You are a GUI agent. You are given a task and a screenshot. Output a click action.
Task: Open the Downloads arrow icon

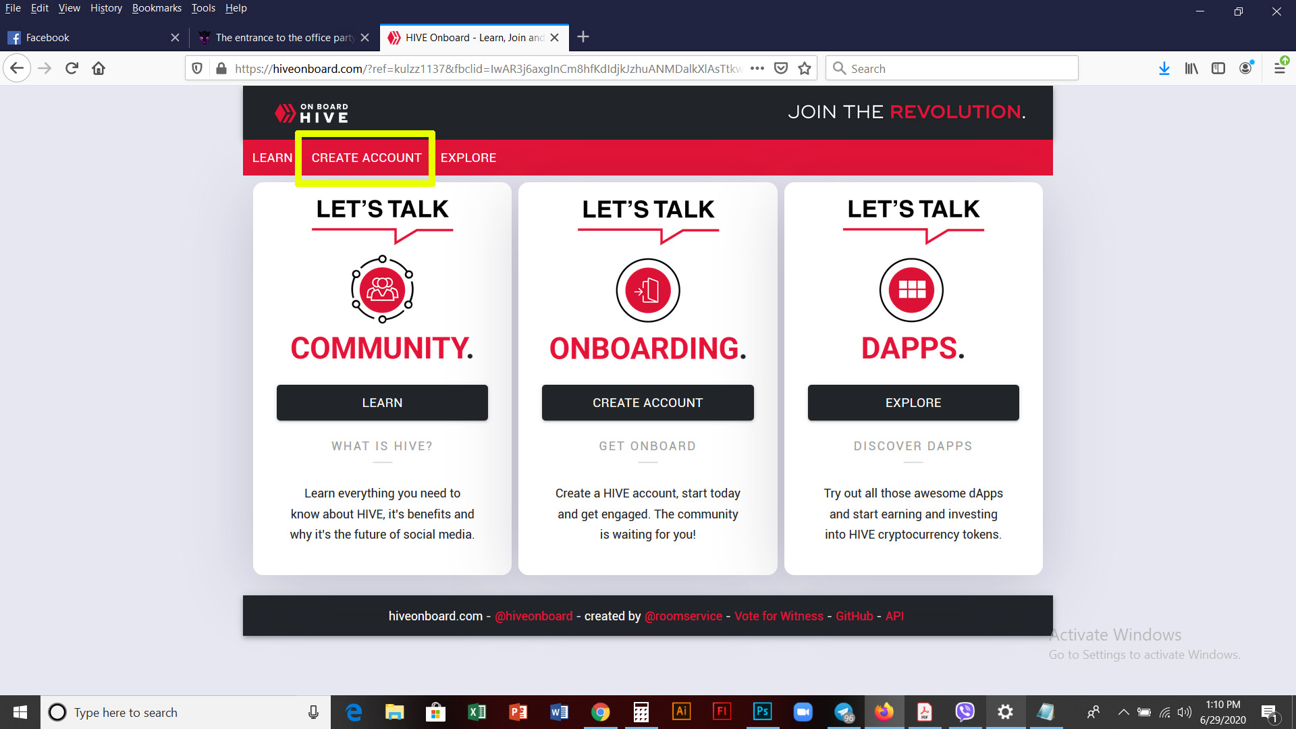tap(1164, 68)
